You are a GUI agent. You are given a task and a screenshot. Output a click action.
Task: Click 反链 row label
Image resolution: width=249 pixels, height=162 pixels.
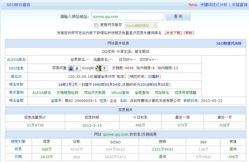point(18,157)
